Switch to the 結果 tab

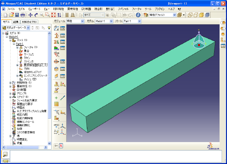(x=16, y=22)
